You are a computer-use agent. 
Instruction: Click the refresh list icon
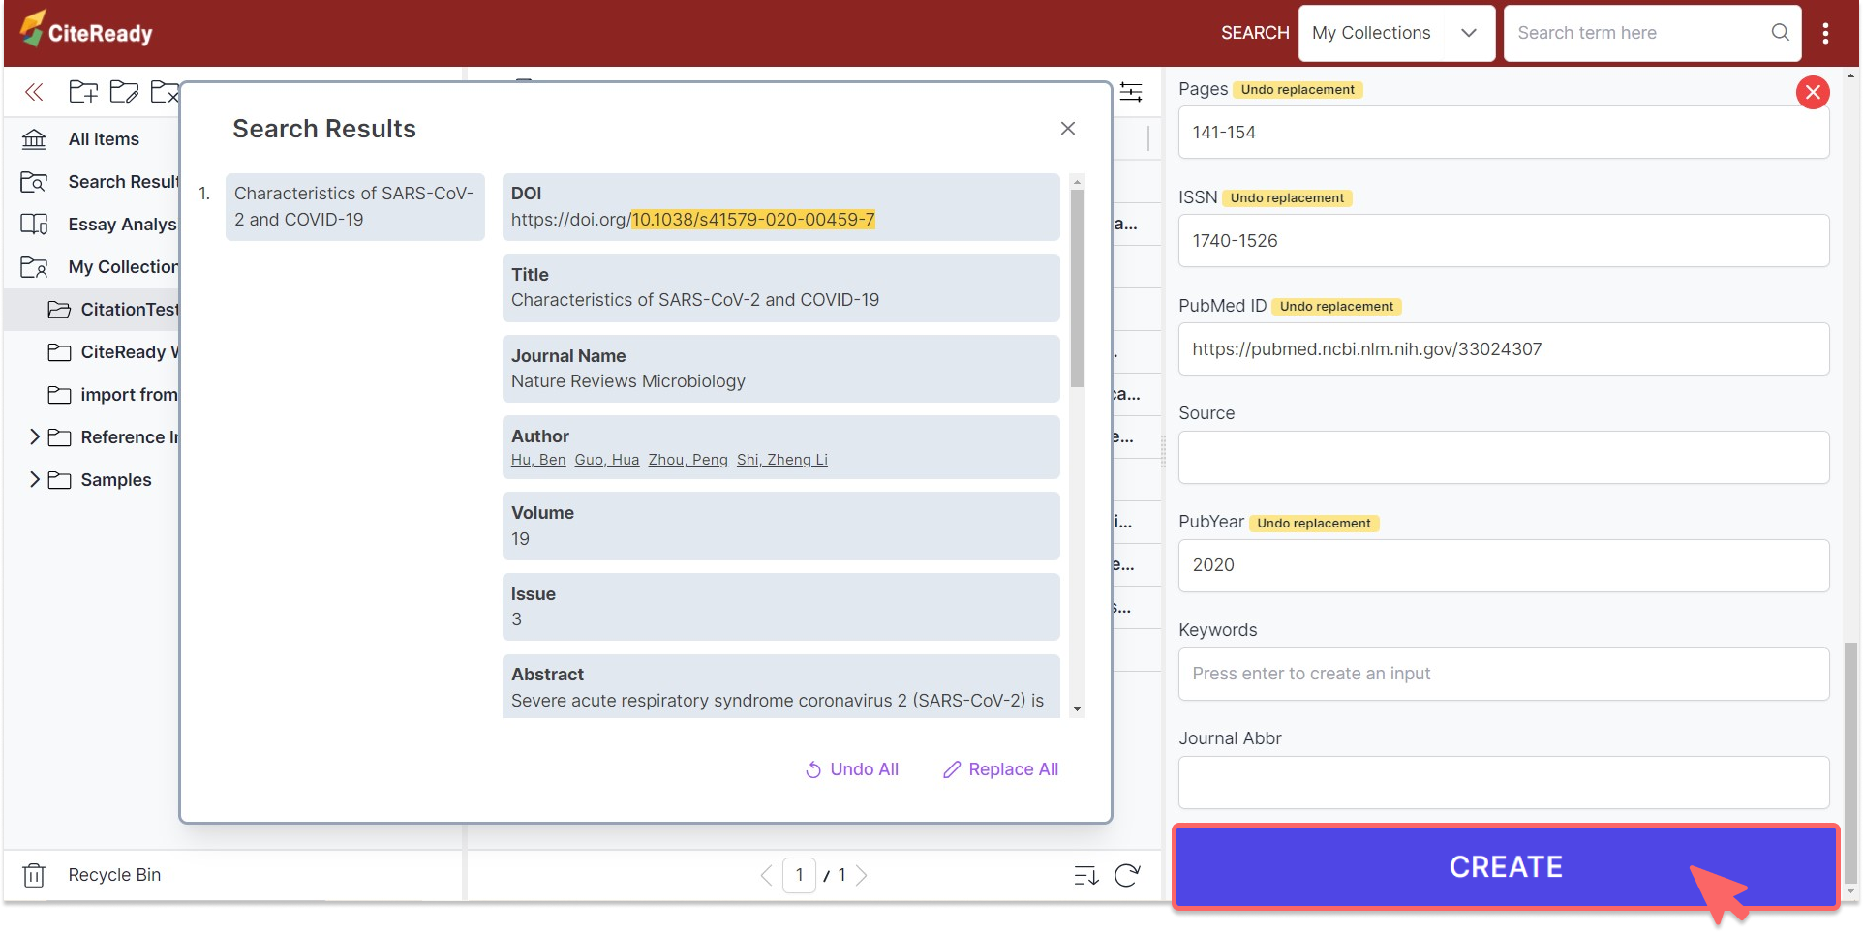point(1127,875)
